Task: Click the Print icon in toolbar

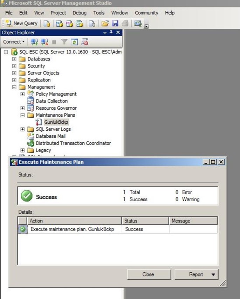Action: pyautogui.click(x=125, y=24)
